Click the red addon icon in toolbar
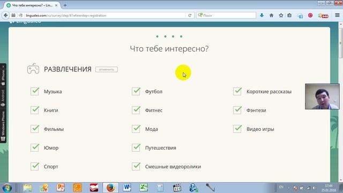 tap(310, 16)
